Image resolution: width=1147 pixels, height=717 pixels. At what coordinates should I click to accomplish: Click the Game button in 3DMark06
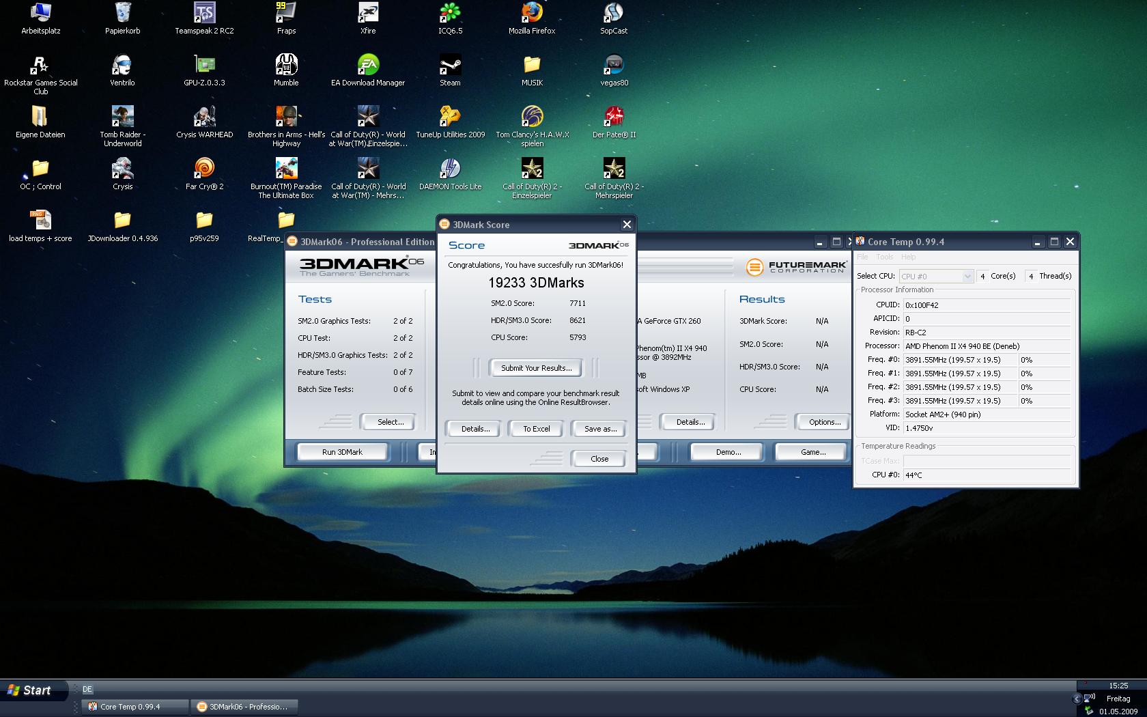point(813,452)
